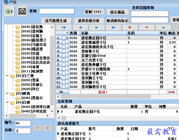The image size is (179, 140).
Task: Select warehouse row 诺伦斯庄园干红 in 仓库查询
Action: coord(118,111)
